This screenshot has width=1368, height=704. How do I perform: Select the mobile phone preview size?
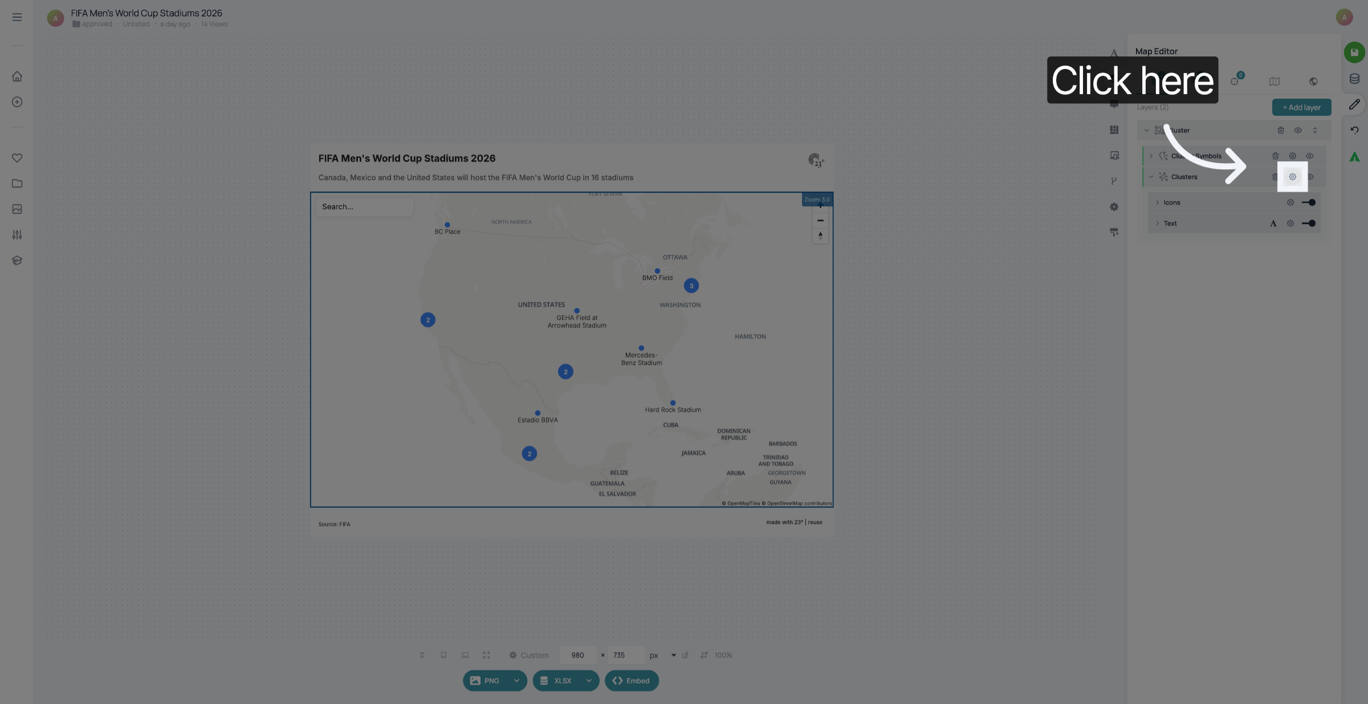click(x=422, y=656)
